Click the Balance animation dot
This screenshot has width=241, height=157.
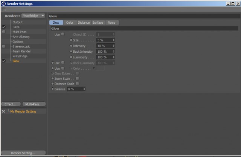(52, 89)
